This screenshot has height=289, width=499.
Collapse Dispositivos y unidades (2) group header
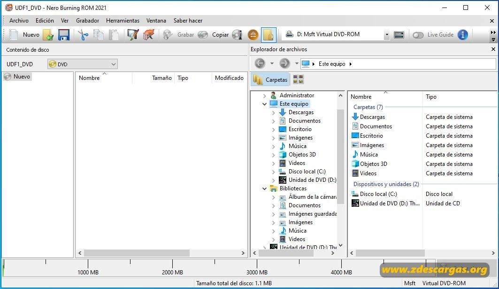coord(386,184)
